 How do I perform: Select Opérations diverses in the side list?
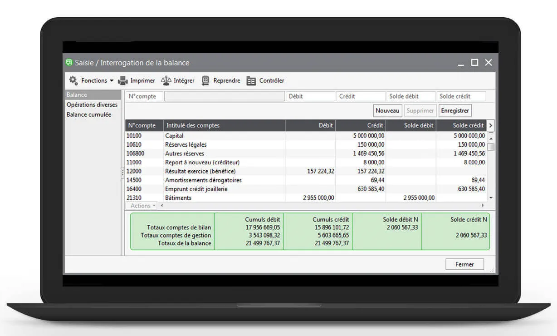[92, 105]
